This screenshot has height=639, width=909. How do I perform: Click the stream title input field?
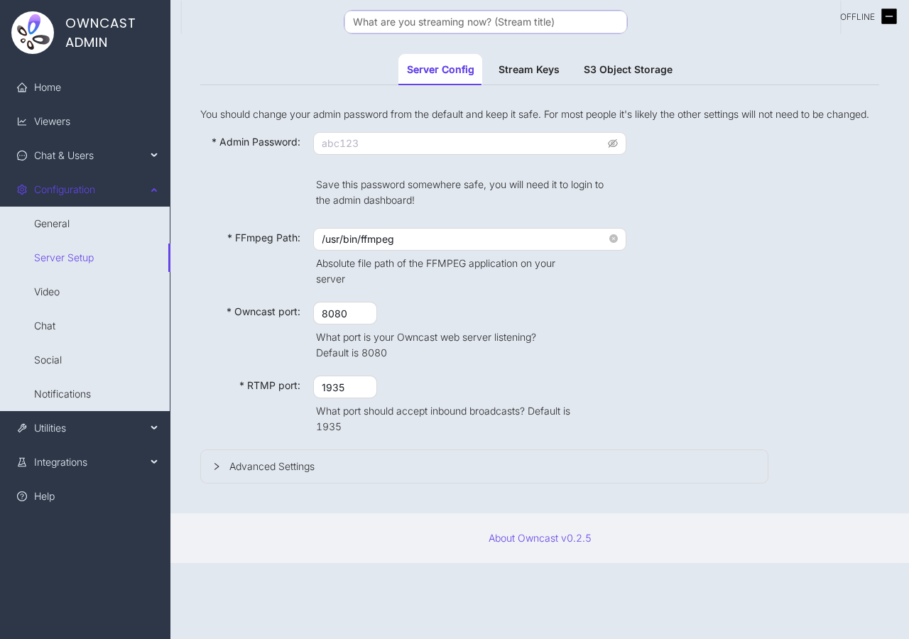click(x=486, y=22)
